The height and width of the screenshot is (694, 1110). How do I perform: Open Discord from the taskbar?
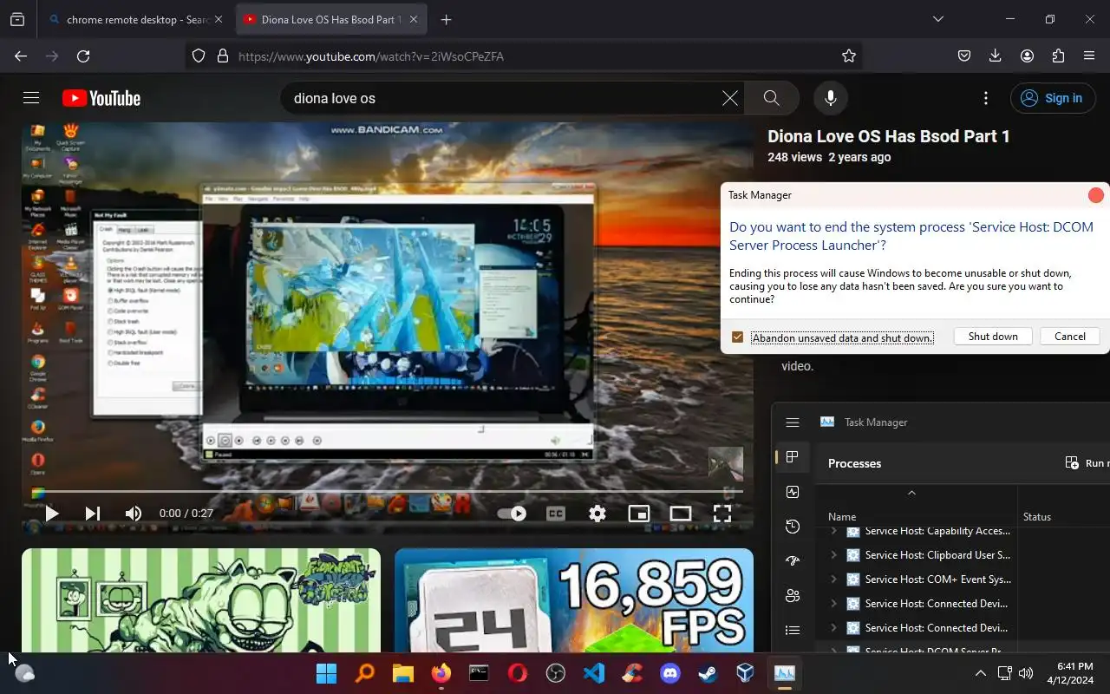(670, 673)
